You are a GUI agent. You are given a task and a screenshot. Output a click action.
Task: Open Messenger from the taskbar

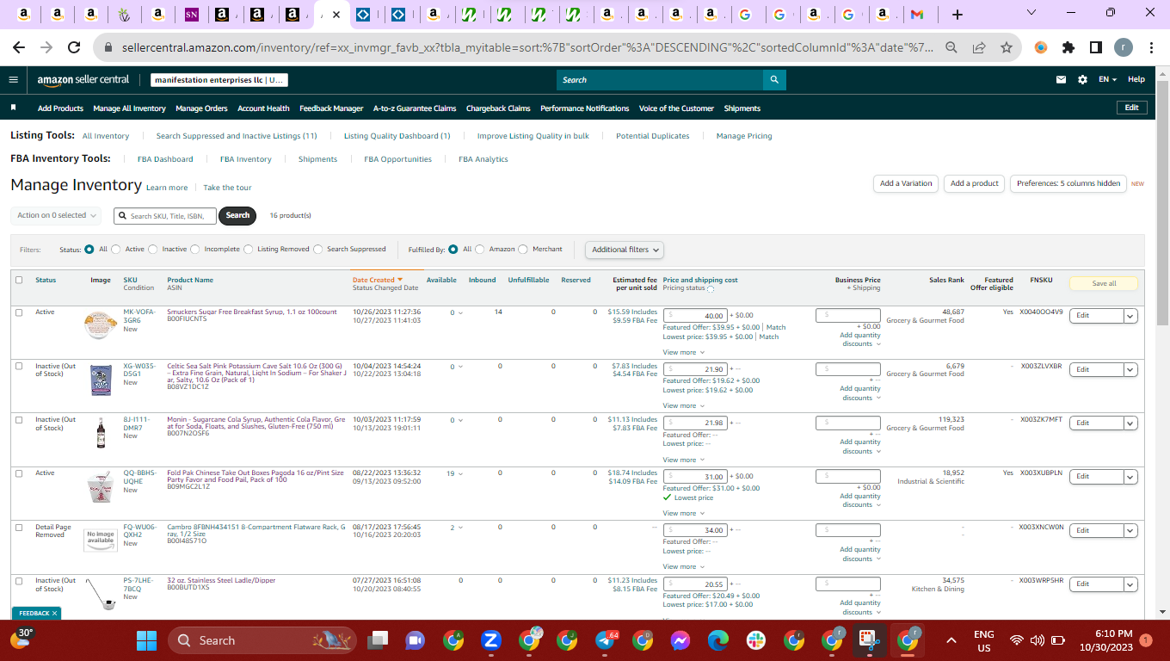pyautogui.click(x=680, y=640)
